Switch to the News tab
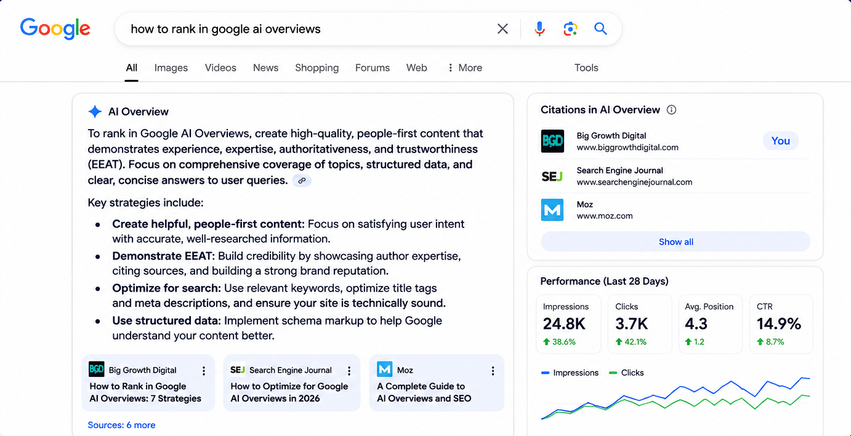Screen dimensions: 851x436 coord(266,68)
